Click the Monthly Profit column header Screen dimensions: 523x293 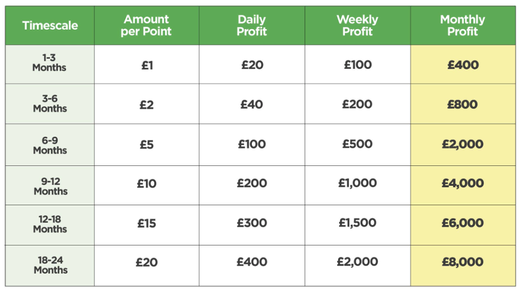[463, 26]
